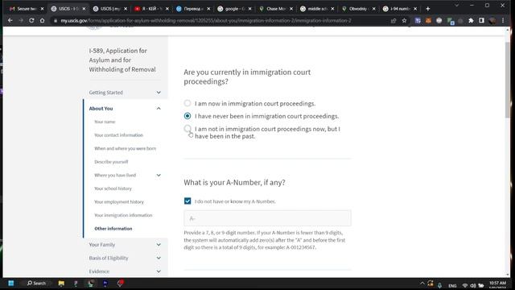The width and height of the screenshot is (515, 290).
Task: Bookmark this page with the star icon
Action: [404, 20]
